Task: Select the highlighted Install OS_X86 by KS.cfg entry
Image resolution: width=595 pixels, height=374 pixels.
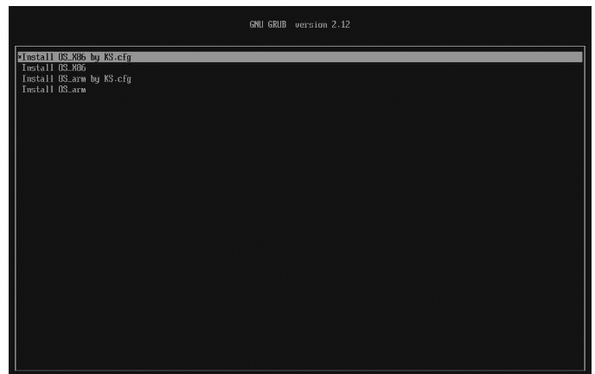Action: point(76,57)
